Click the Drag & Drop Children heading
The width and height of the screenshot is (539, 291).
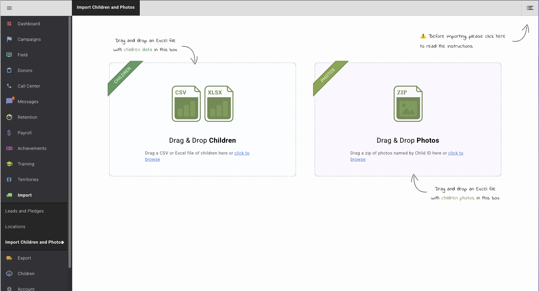pos(203,141)
